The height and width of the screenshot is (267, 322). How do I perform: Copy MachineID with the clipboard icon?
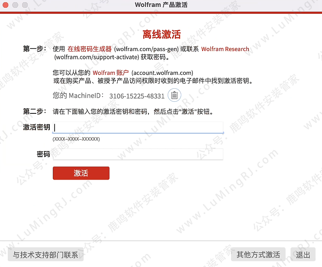tap(174, 95)
